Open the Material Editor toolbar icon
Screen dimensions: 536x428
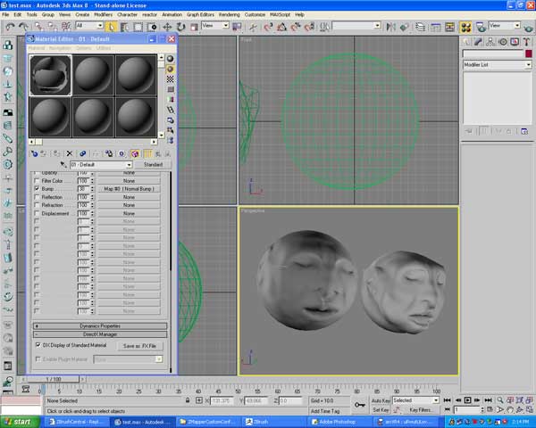point(465,27)
